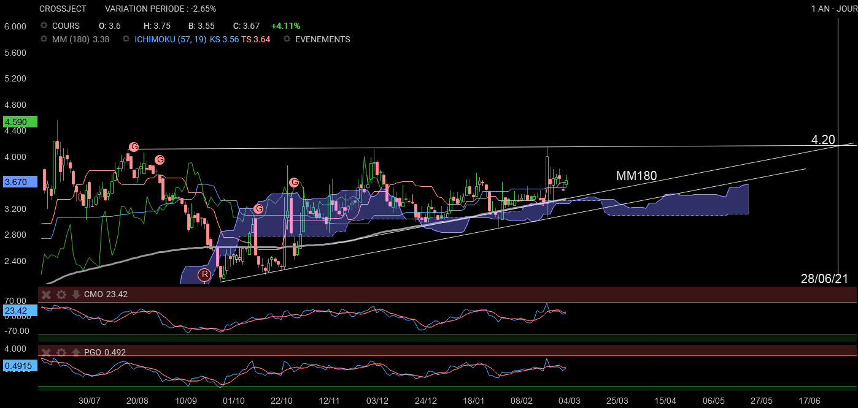Open the CMO indicator settings gear

coord(61,295)
